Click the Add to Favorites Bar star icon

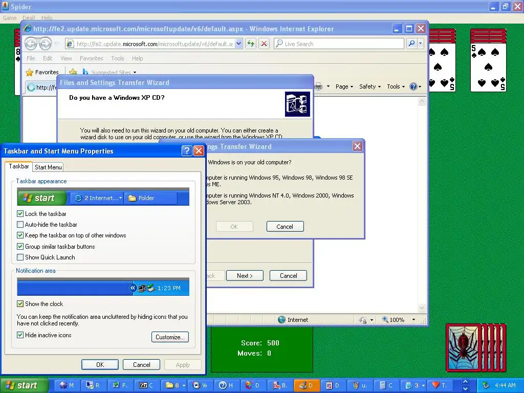coord(73,72)
